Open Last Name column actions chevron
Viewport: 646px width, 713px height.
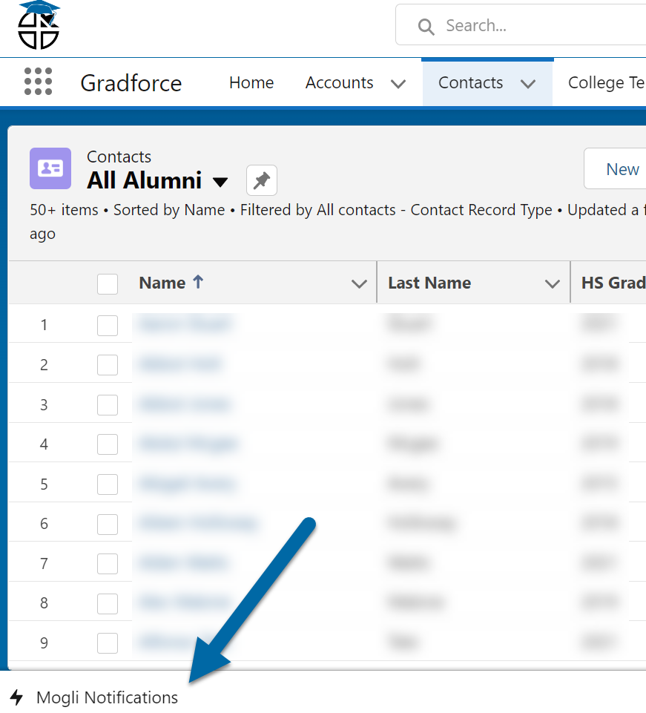click(x=553, y=284)
